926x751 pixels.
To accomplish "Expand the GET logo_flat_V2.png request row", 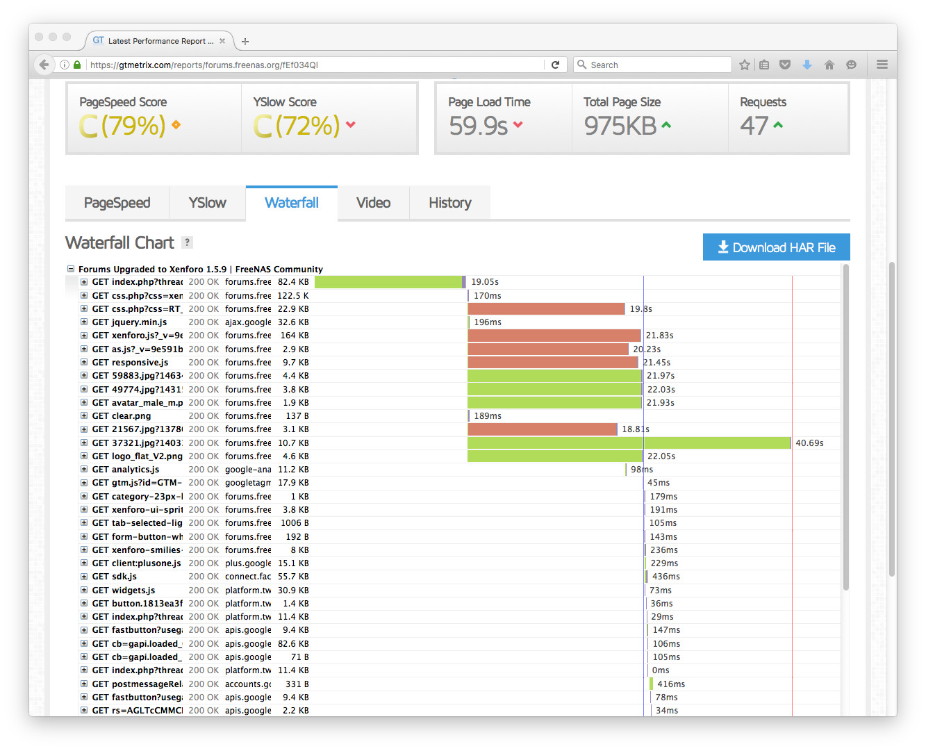I will (x=84, y=456).
